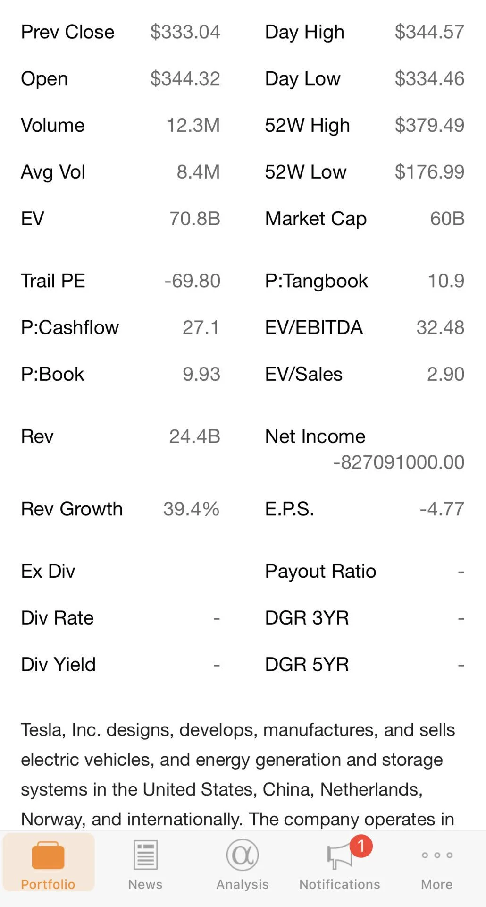Viewport: 486px width, 907px height.
Task: Tap the Trail PE value -69.80
Action: click(x=193, y=281)
